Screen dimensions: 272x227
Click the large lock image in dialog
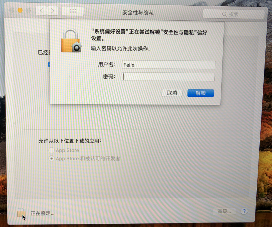click(71, 41)
